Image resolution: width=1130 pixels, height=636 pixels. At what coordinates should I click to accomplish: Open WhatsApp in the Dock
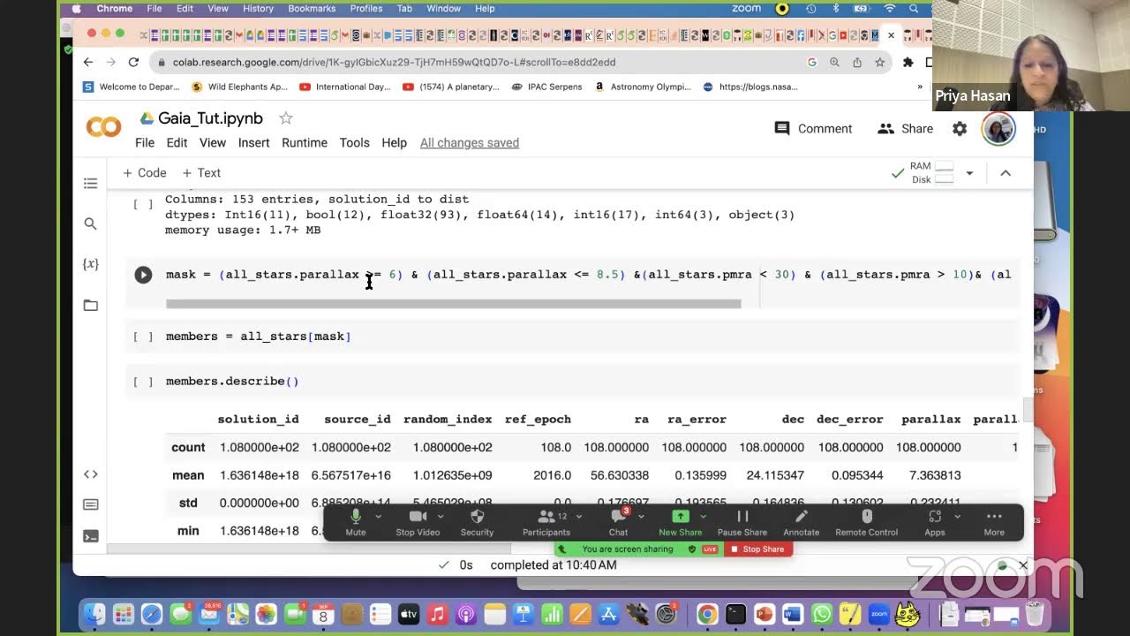tap(821, 614)
